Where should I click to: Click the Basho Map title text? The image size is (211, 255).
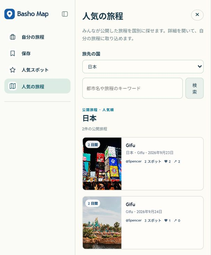click(33, 14)
